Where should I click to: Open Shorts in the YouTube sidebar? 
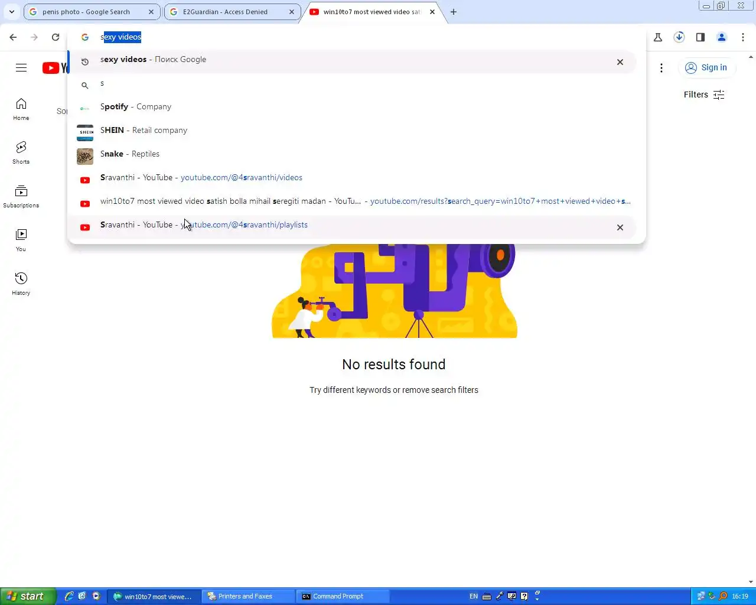[21, 153]
